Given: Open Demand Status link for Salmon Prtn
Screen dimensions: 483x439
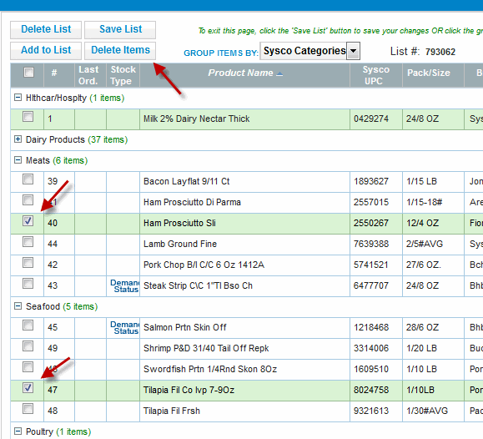Looking at the screenshot, I should click(125, 328).
